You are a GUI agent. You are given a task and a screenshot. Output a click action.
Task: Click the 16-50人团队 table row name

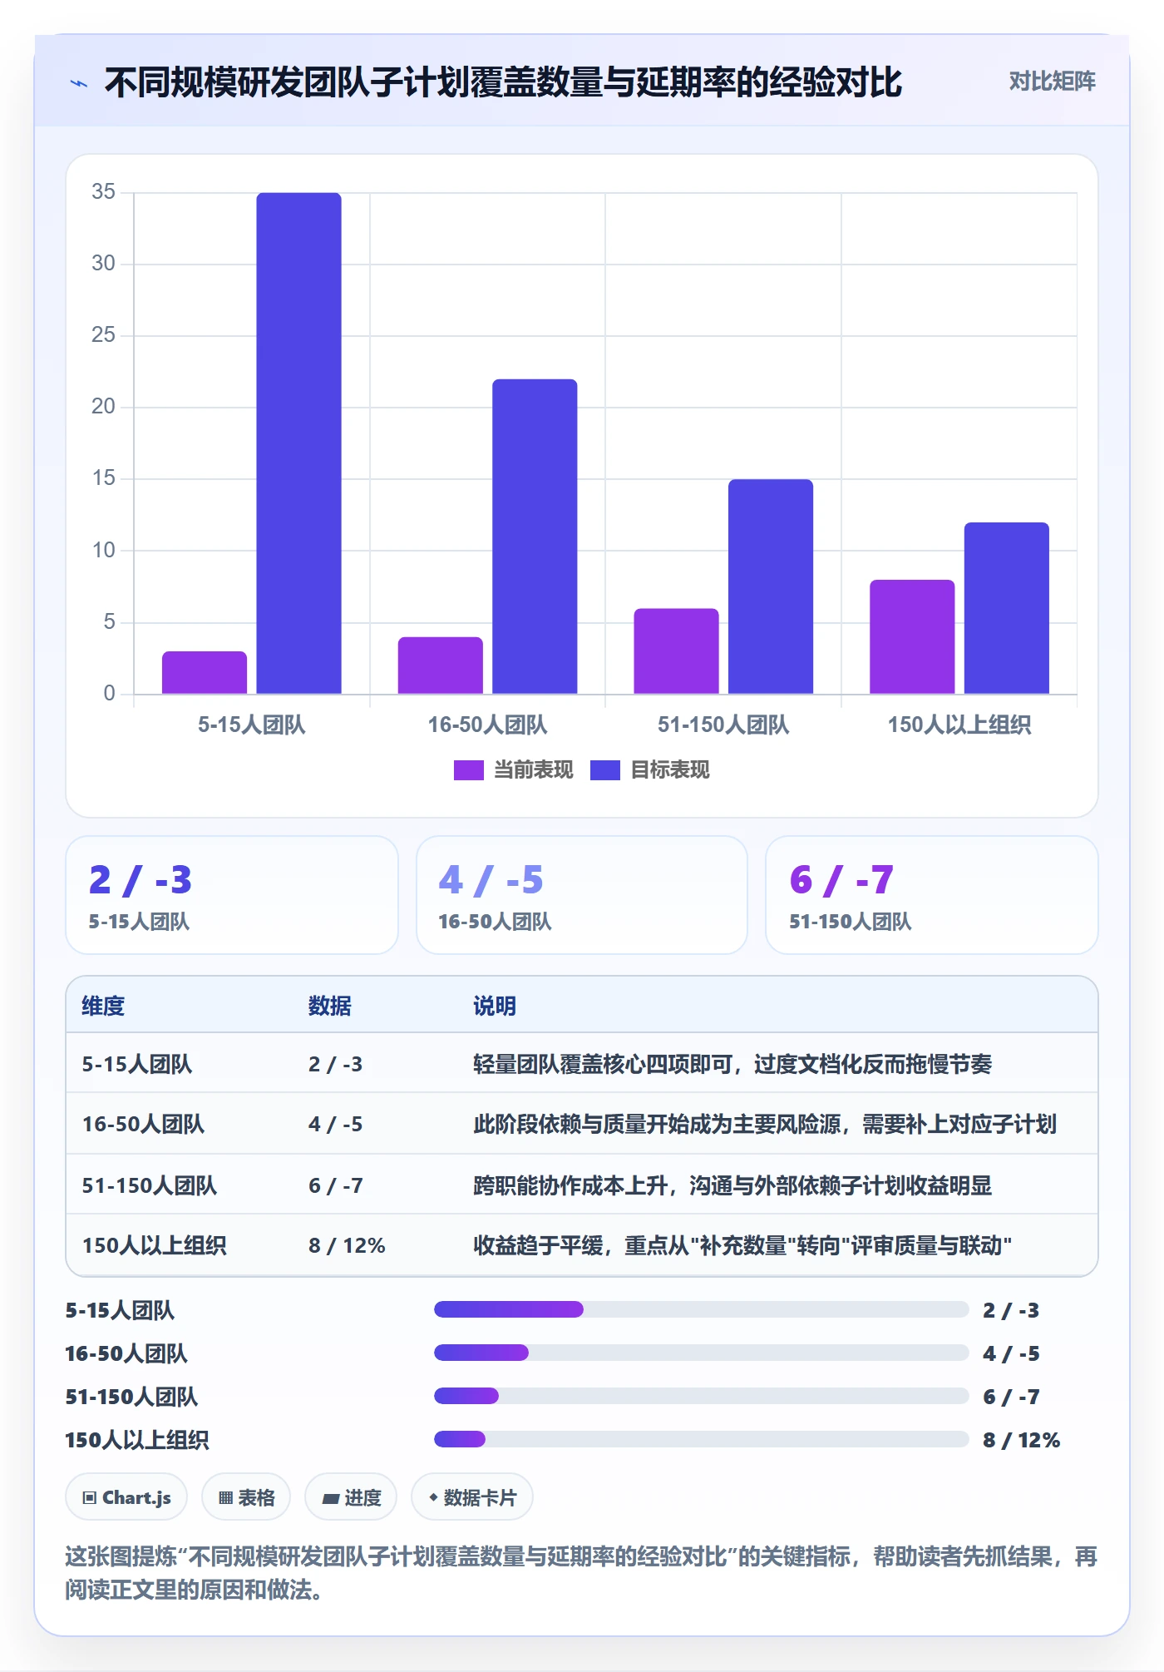[x=143, y=1124]
